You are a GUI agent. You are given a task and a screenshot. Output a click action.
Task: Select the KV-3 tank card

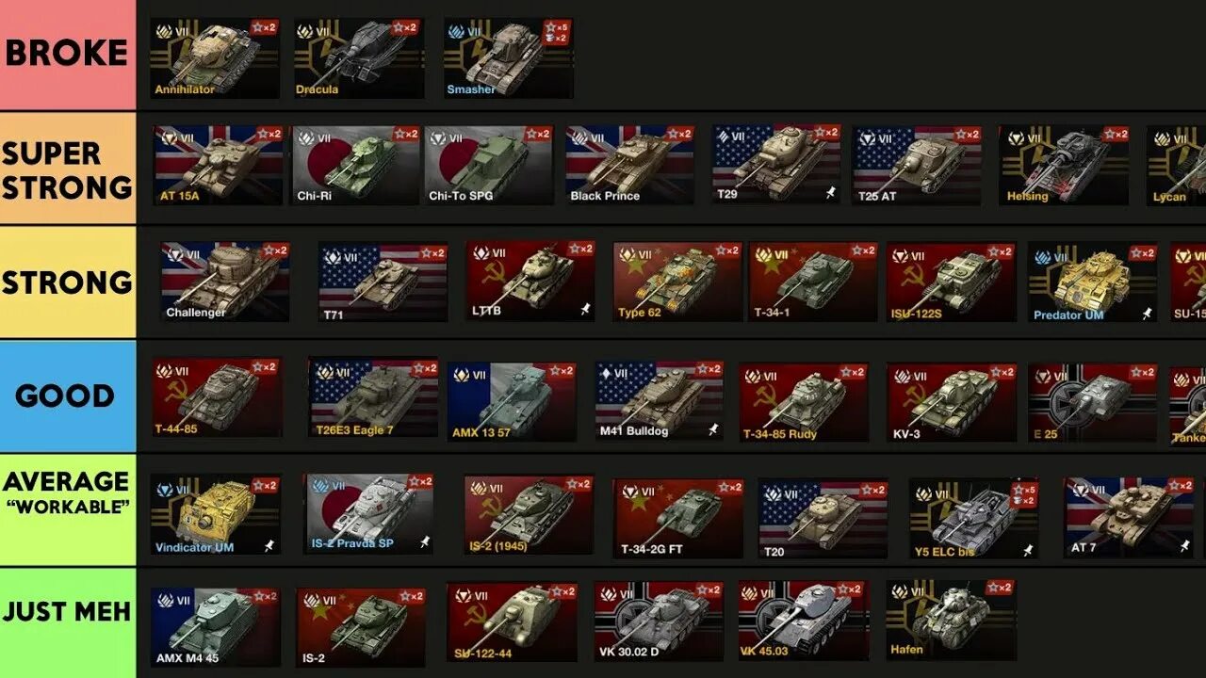coord(952,402)
